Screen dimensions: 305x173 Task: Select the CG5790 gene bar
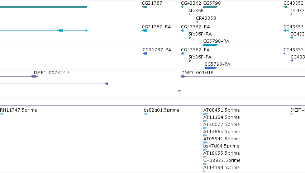[210, 7]
